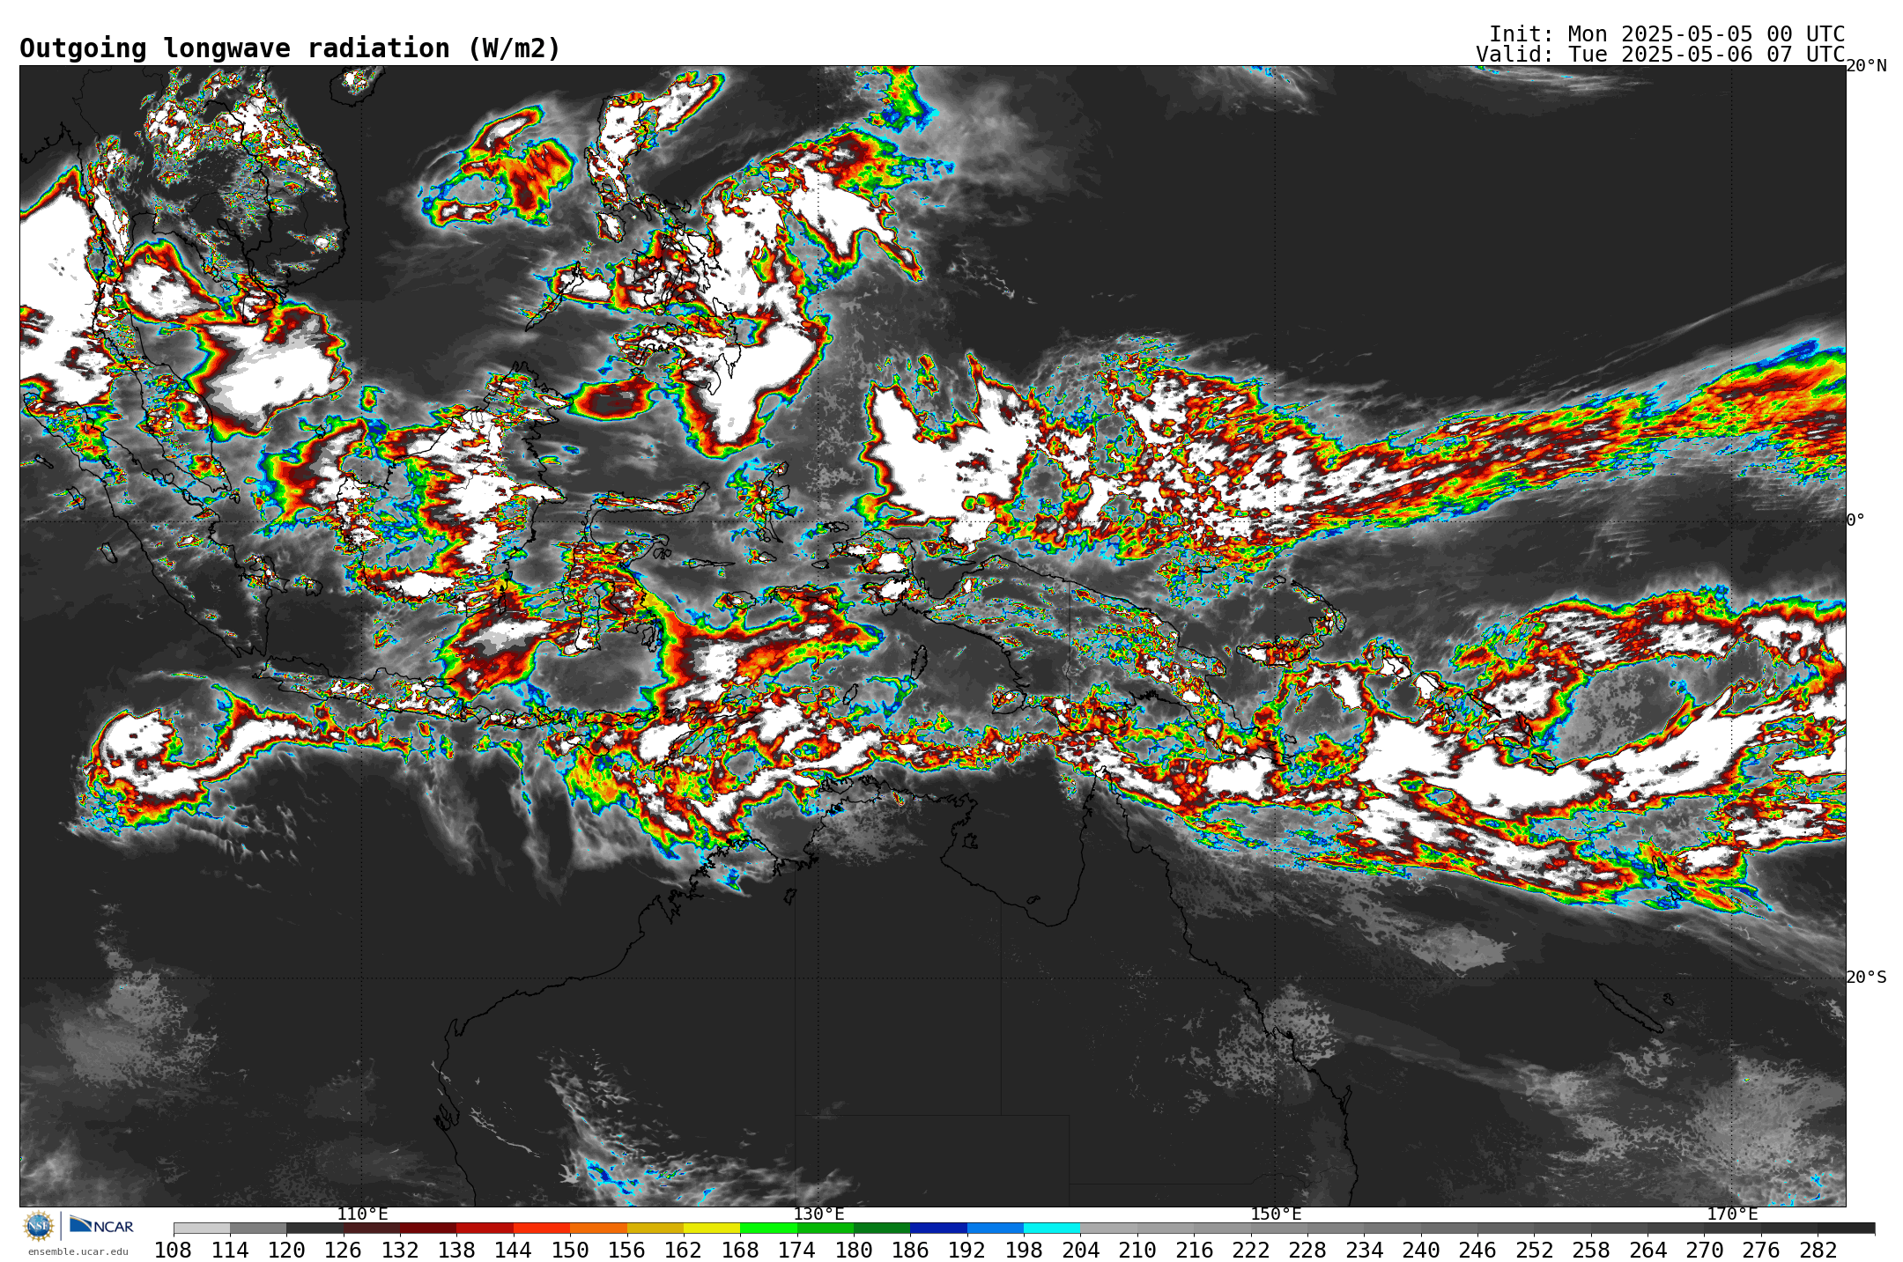
Task: Pick the dark maroon 126–132 colorbar swatch
Action: coord(372,1229)
